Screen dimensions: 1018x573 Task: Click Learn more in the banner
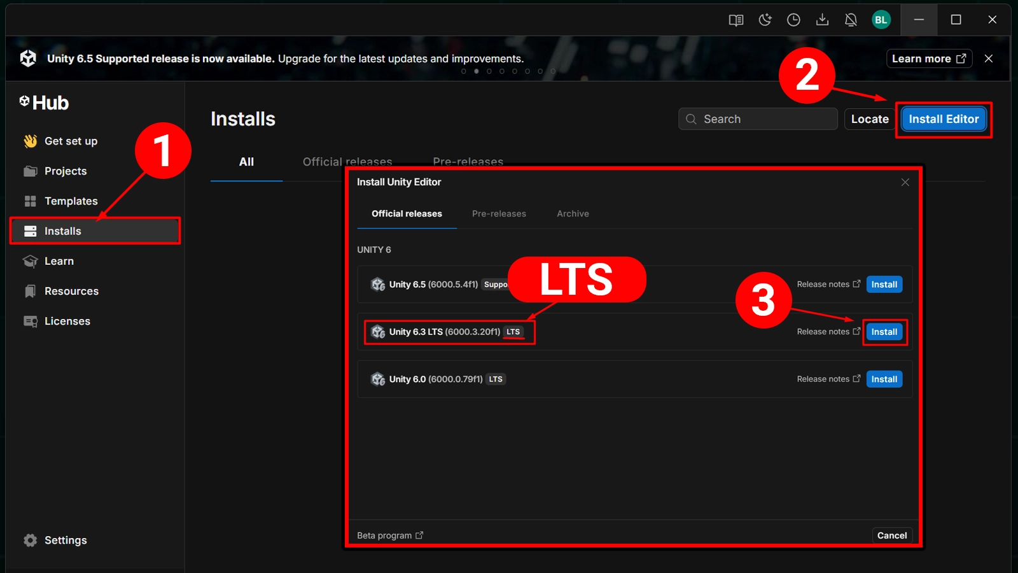(x=929, y=59)
